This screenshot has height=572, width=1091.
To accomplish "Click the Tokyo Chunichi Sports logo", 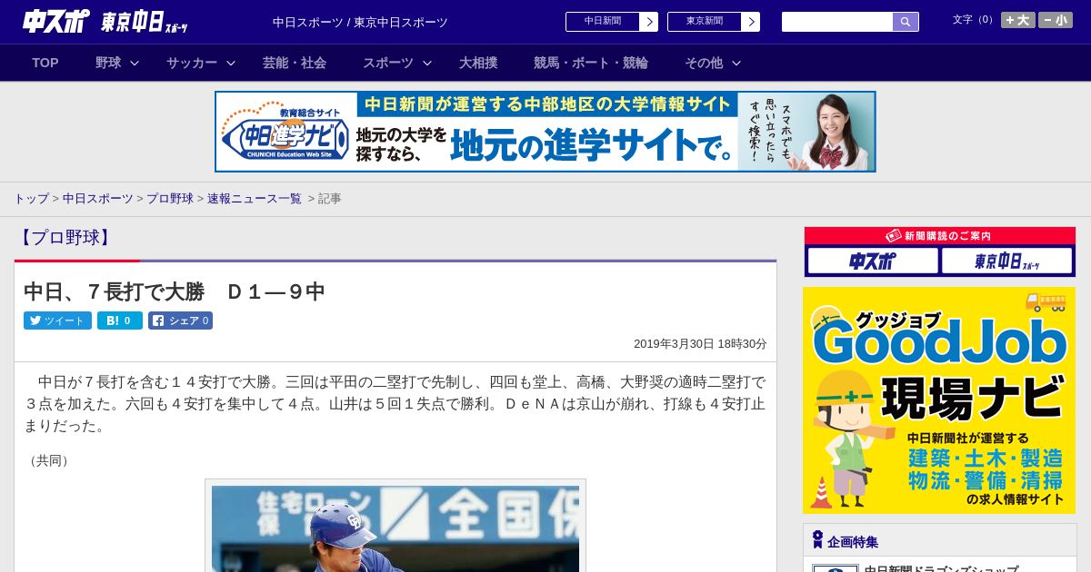I will (145, 22).
